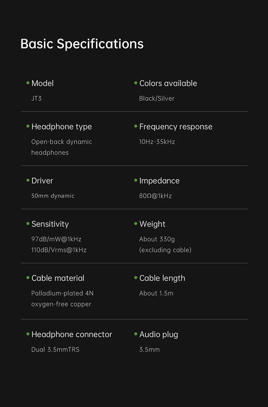Screen dimensions: 268x407
Task: Select the green bullet before Impedance
Action: tap(136, 180)
